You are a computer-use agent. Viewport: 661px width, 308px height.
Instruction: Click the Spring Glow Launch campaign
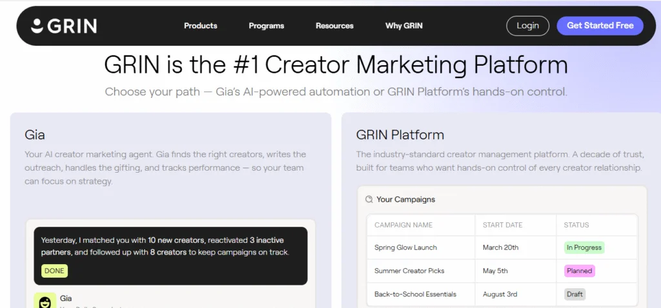pos(405,247)
